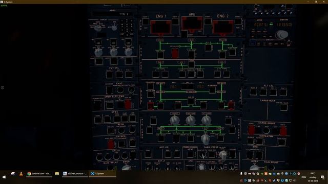The height and width of the screenshot is (184, 328).
Task: Click the guarded RAM AIR pushbutton
Action: (x=176, y=139)
